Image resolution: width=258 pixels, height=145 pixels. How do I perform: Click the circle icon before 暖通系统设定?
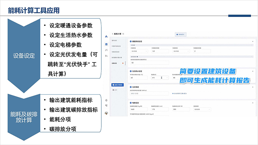130,41
